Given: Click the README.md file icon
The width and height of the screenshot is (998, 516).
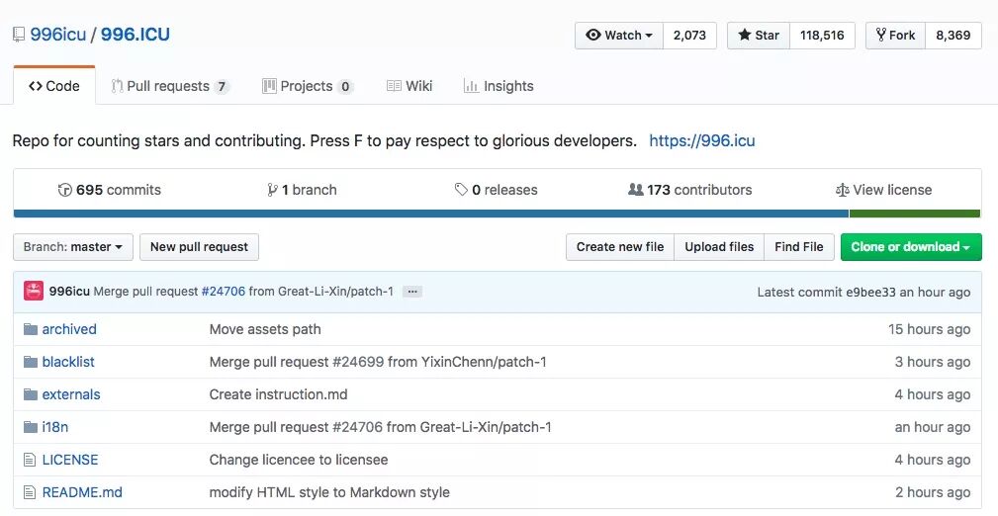Looking at the screenshot, I should pyautogui.click(x=30, y=492).
